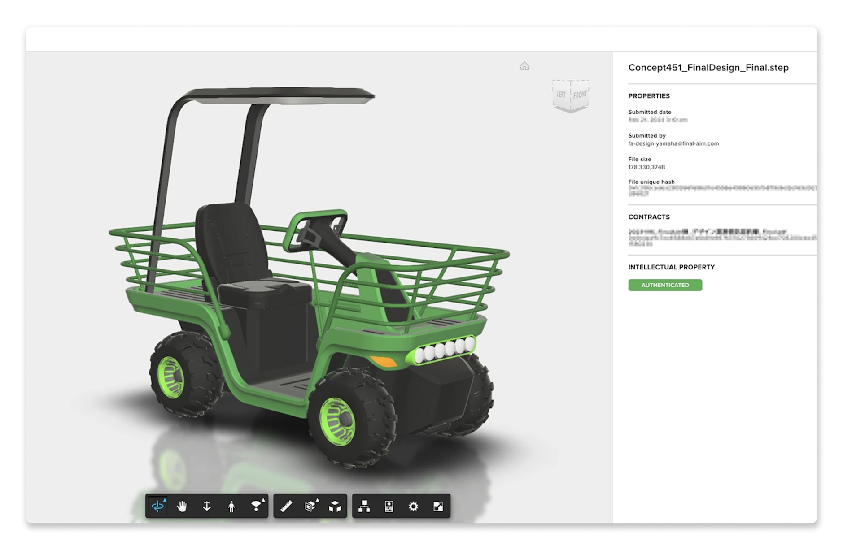Open the Model browser tree icon

(364, 506)
